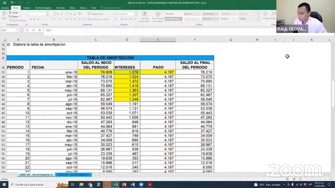Copy the selection with Copiar
335x188 pixels.
click(x=14, y=16)
